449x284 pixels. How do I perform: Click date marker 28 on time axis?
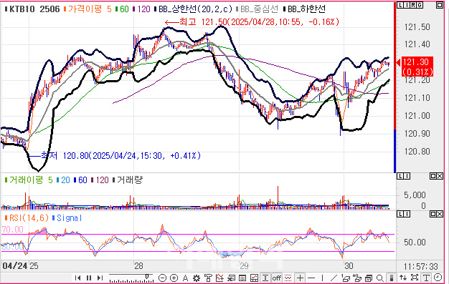point(138,265)
